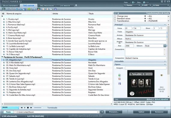
Task: Click the sort files toolbar icon
Action: 24,9
